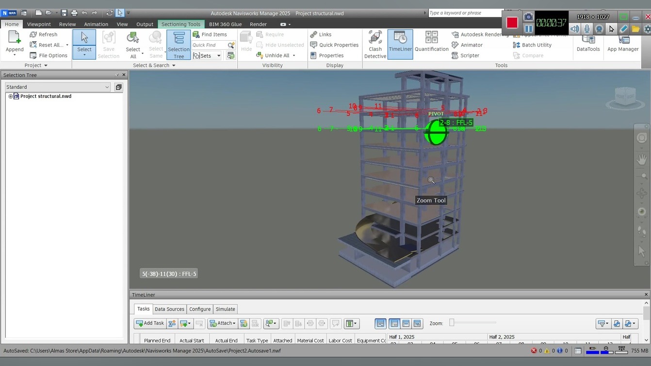Click the Add Task button in TimeLiner
Image resolution: width=651 pixels, height=366 pixels.
(149, 323)
